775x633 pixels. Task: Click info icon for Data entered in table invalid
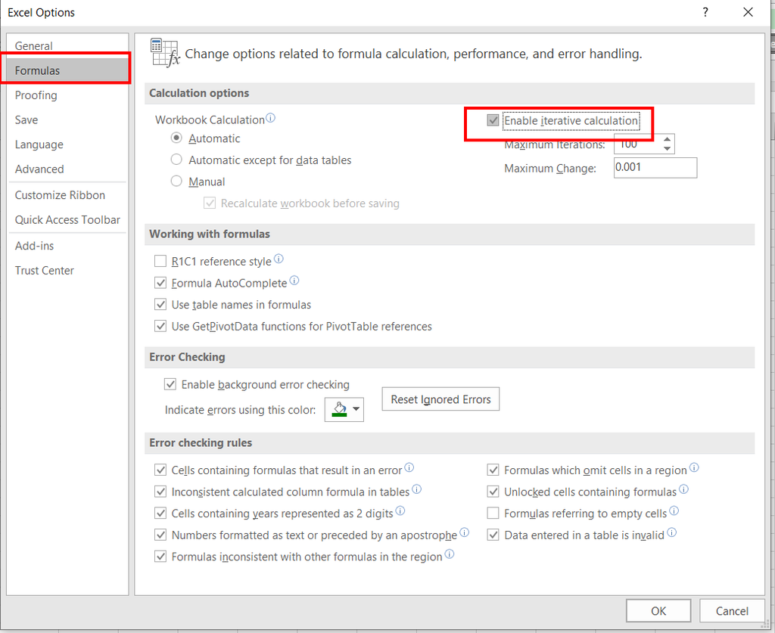671,532
